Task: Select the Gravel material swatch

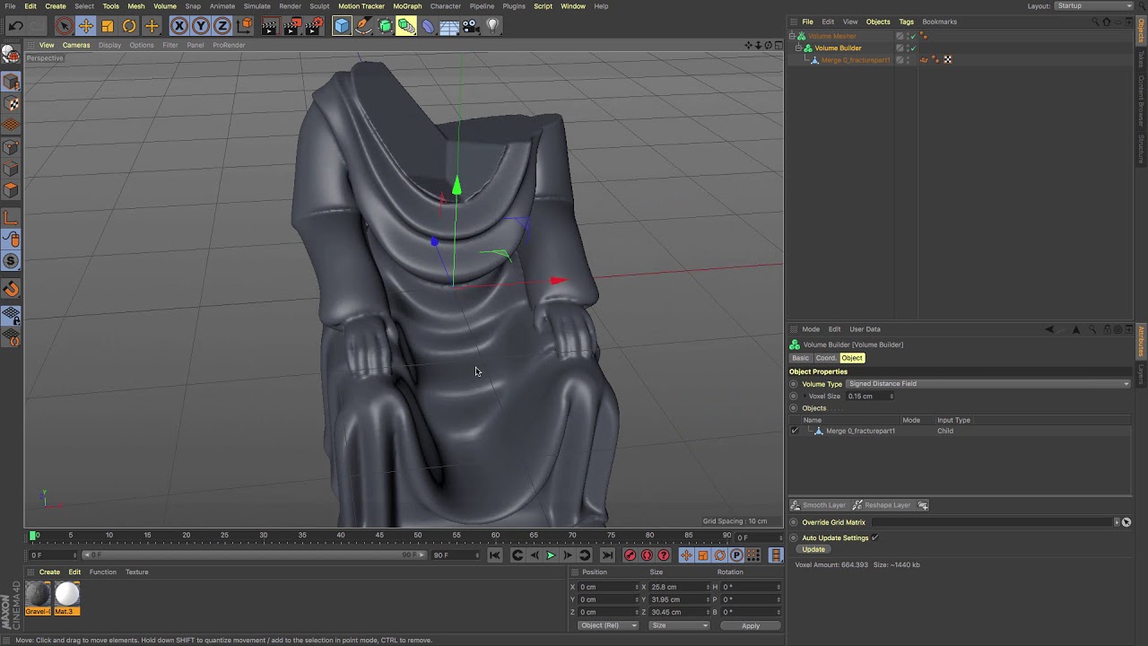Action: point(38,598)
